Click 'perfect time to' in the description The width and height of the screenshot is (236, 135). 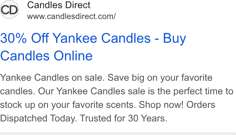coord(203,92)
